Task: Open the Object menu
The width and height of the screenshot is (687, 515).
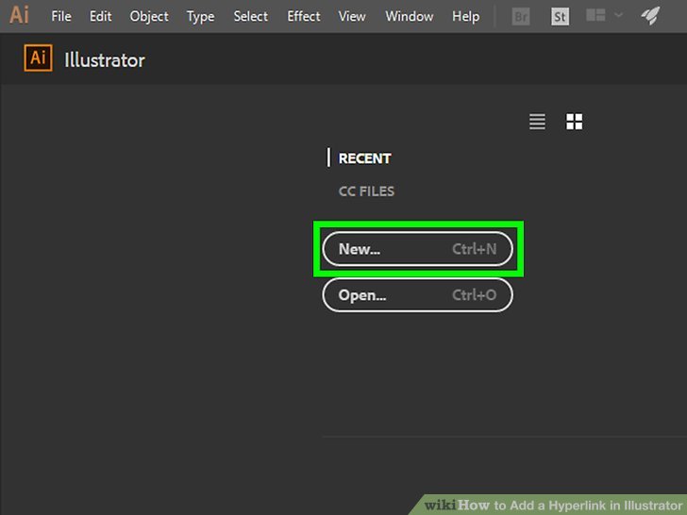Action: tap(149, 16)
